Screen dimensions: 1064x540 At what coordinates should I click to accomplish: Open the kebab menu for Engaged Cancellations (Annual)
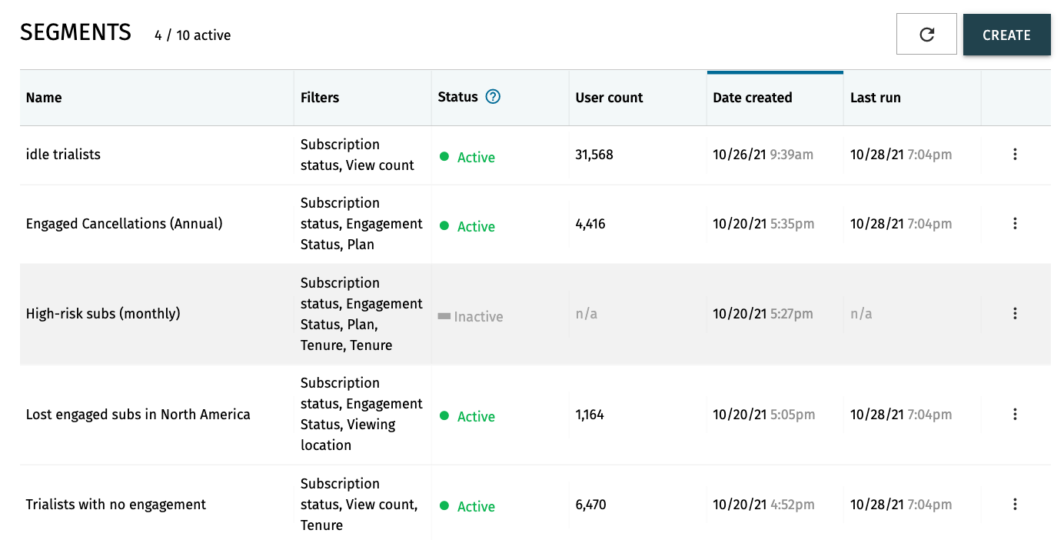click(x=1015, y=224)
